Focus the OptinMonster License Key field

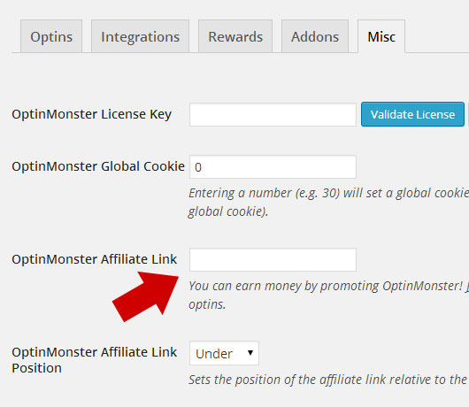pyautogui.click(x=273, y=114)
